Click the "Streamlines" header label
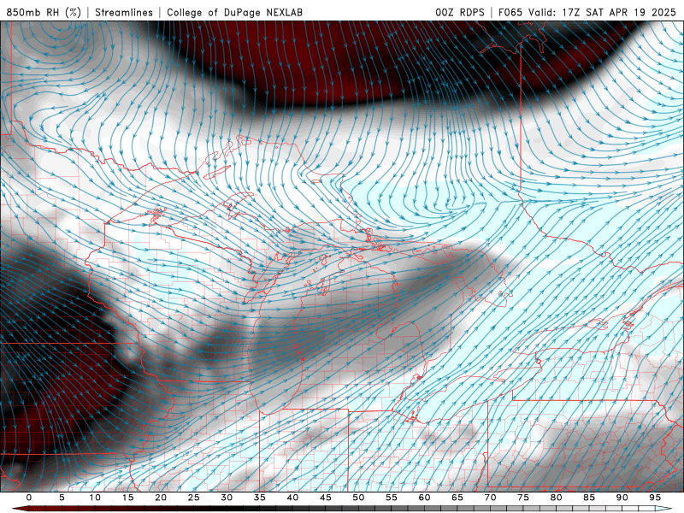 124,12
